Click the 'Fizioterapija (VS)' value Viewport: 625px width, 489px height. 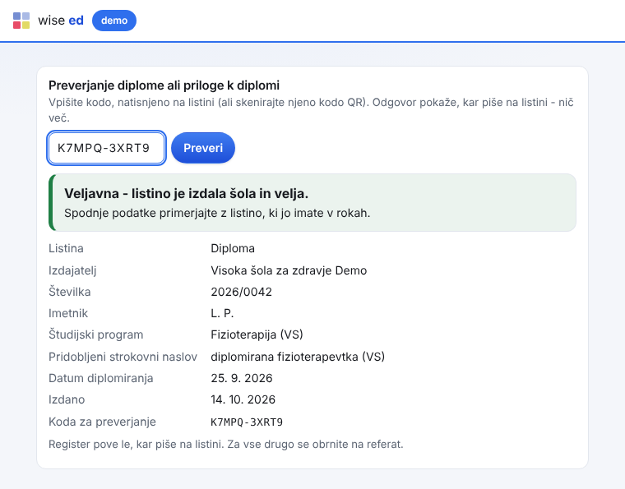(257, 334)
